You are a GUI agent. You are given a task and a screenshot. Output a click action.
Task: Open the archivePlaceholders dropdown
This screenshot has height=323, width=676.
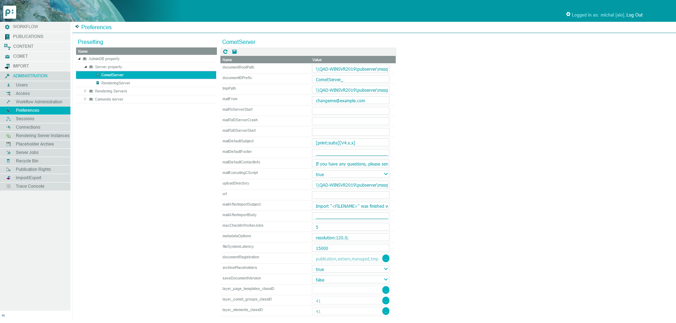coord(350,269)
